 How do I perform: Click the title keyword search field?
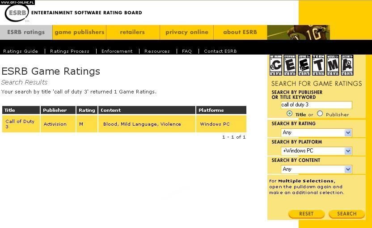pos(316,105)
